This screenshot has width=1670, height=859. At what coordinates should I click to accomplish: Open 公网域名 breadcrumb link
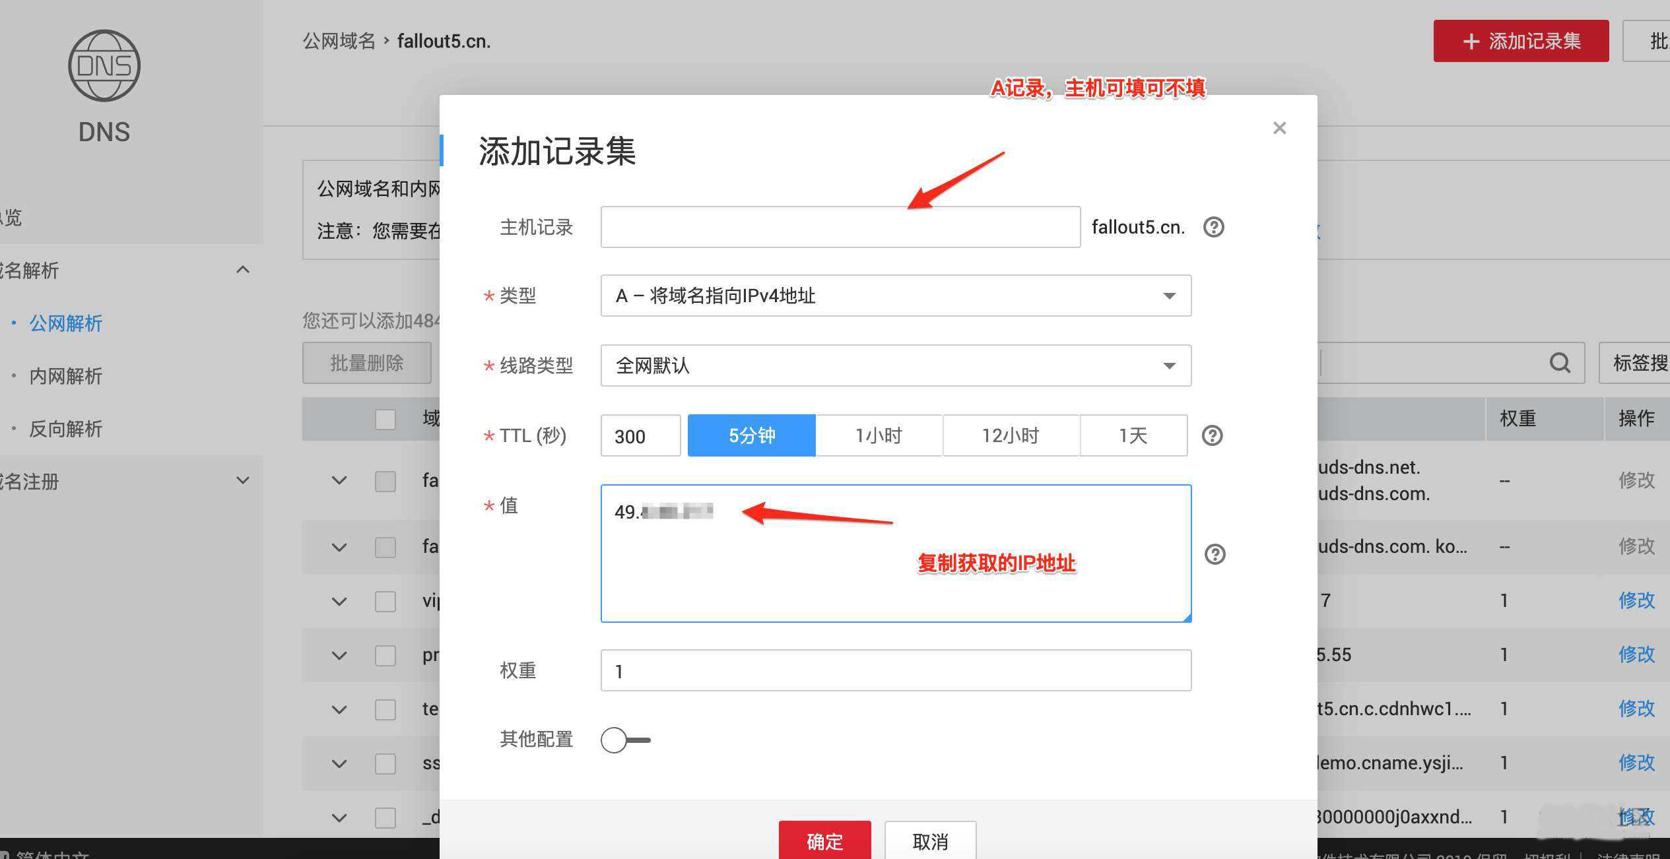pyautogui.click(x=339, y=41)
